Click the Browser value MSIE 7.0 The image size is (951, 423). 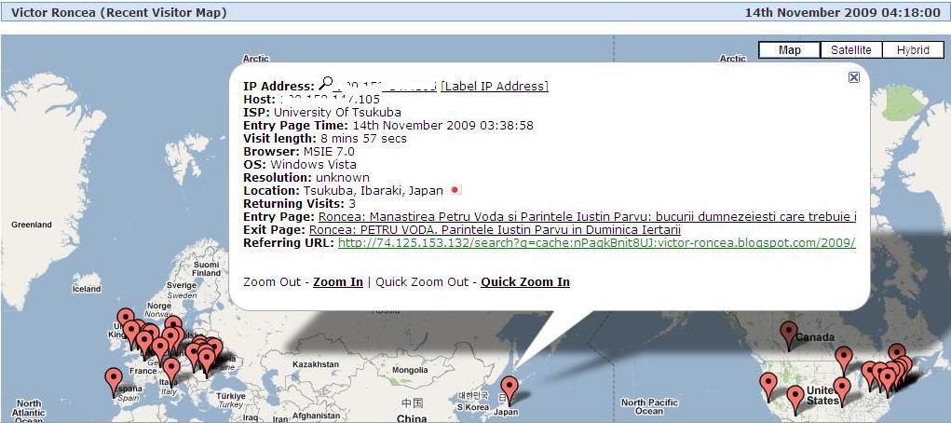329,152
